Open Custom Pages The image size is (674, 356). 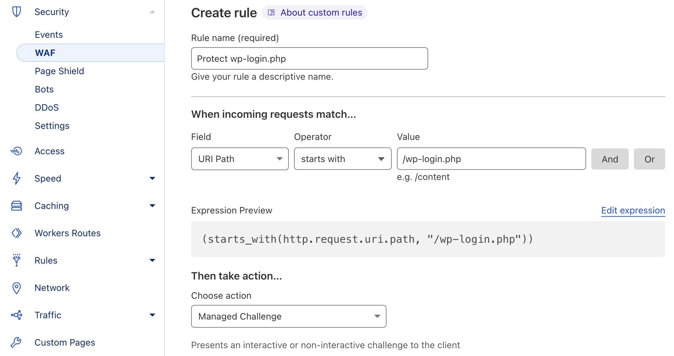coord(65,342)
